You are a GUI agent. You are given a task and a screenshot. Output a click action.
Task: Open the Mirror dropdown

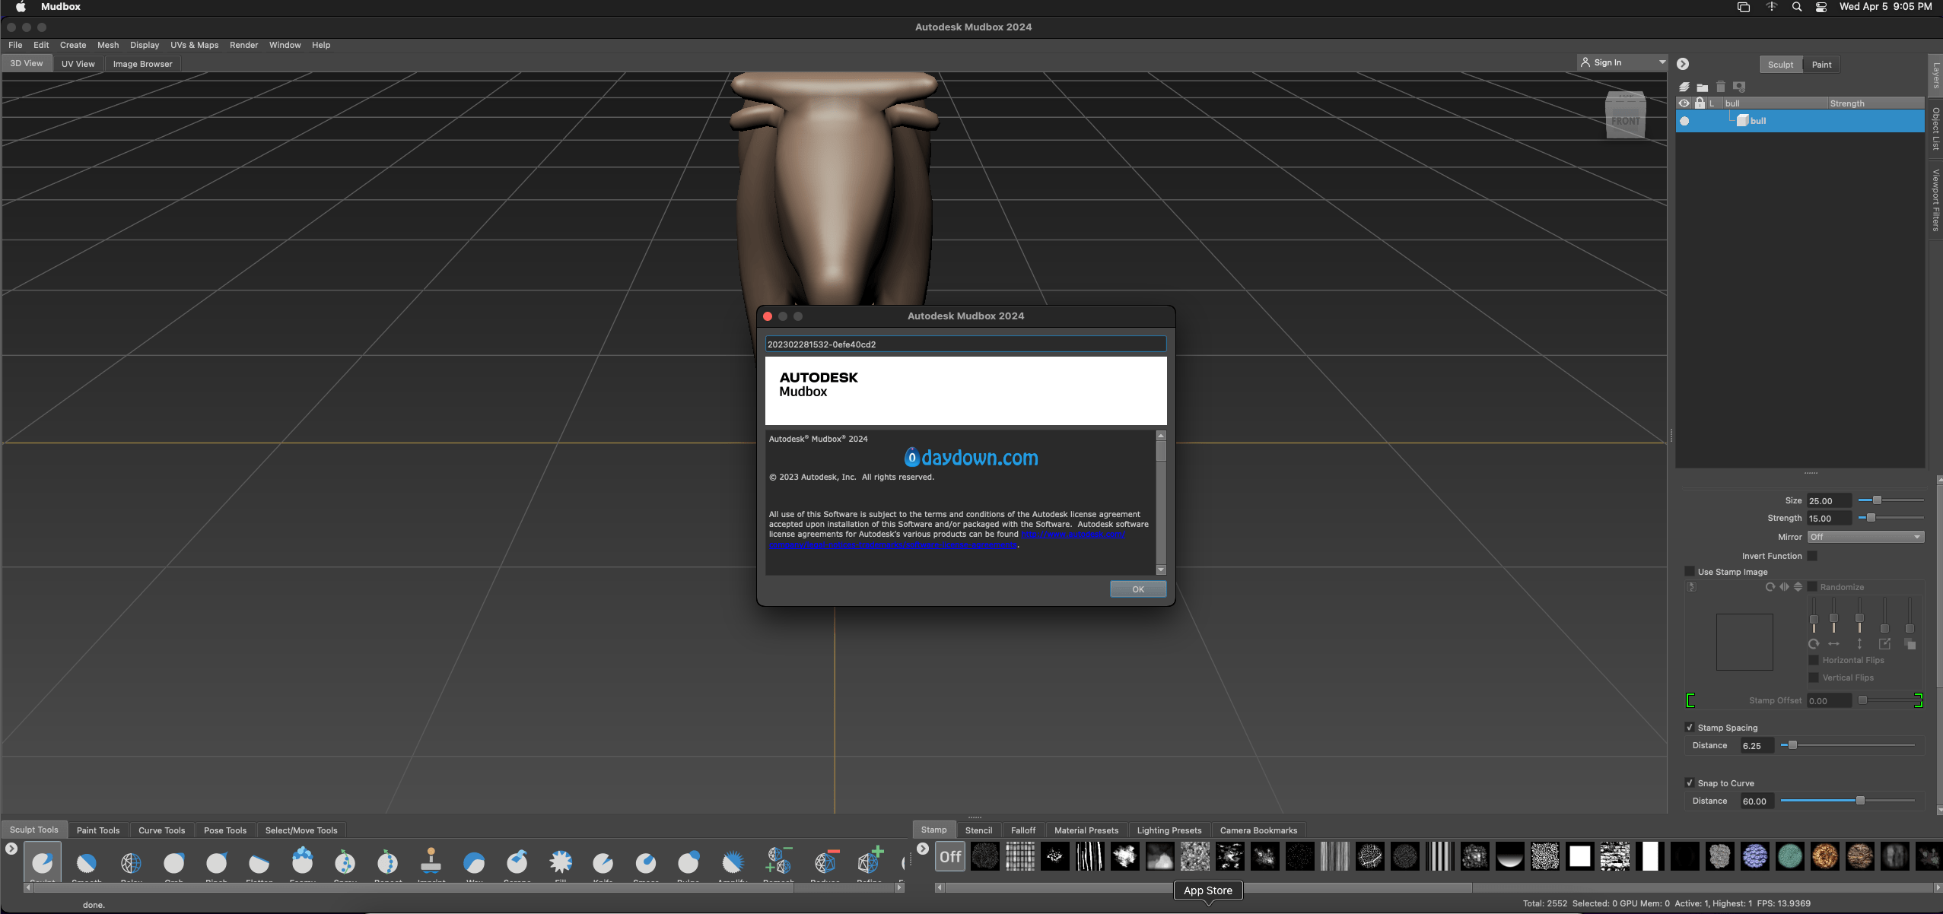pyautogui.click(x=1865, y=537)
